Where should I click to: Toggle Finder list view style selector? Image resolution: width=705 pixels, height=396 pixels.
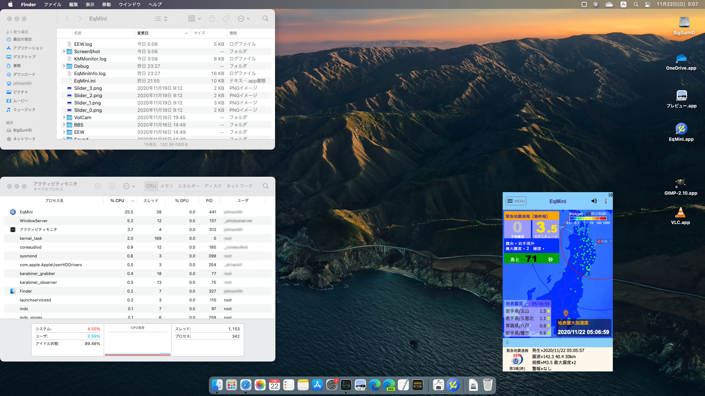coord(161,19)
